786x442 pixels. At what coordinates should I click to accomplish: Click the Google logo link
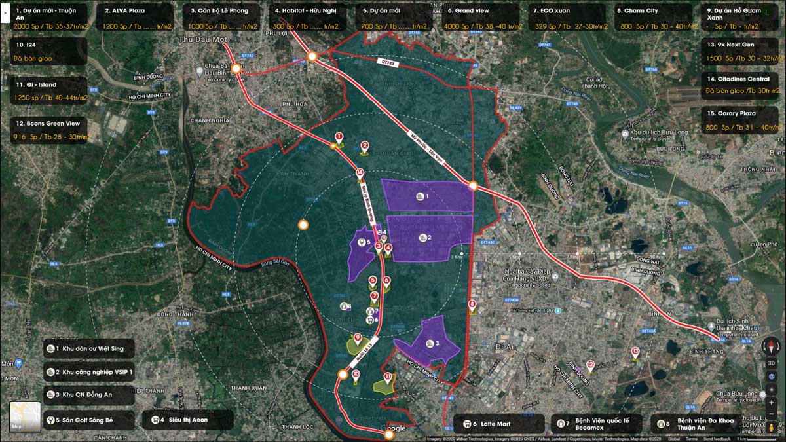tap(393, 429)
